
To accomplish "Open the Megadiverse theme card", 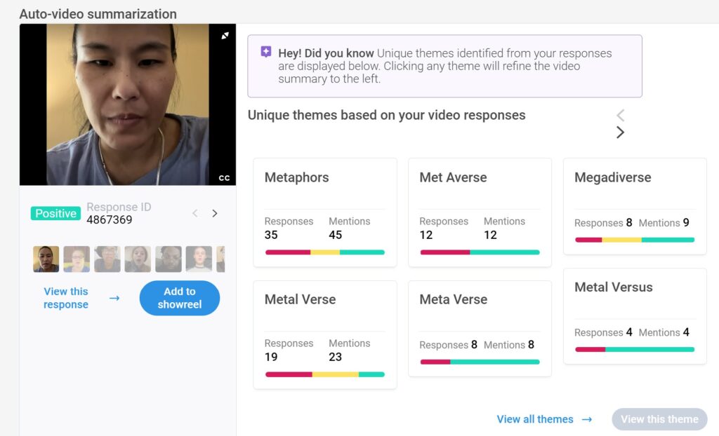I will (635, 207).
